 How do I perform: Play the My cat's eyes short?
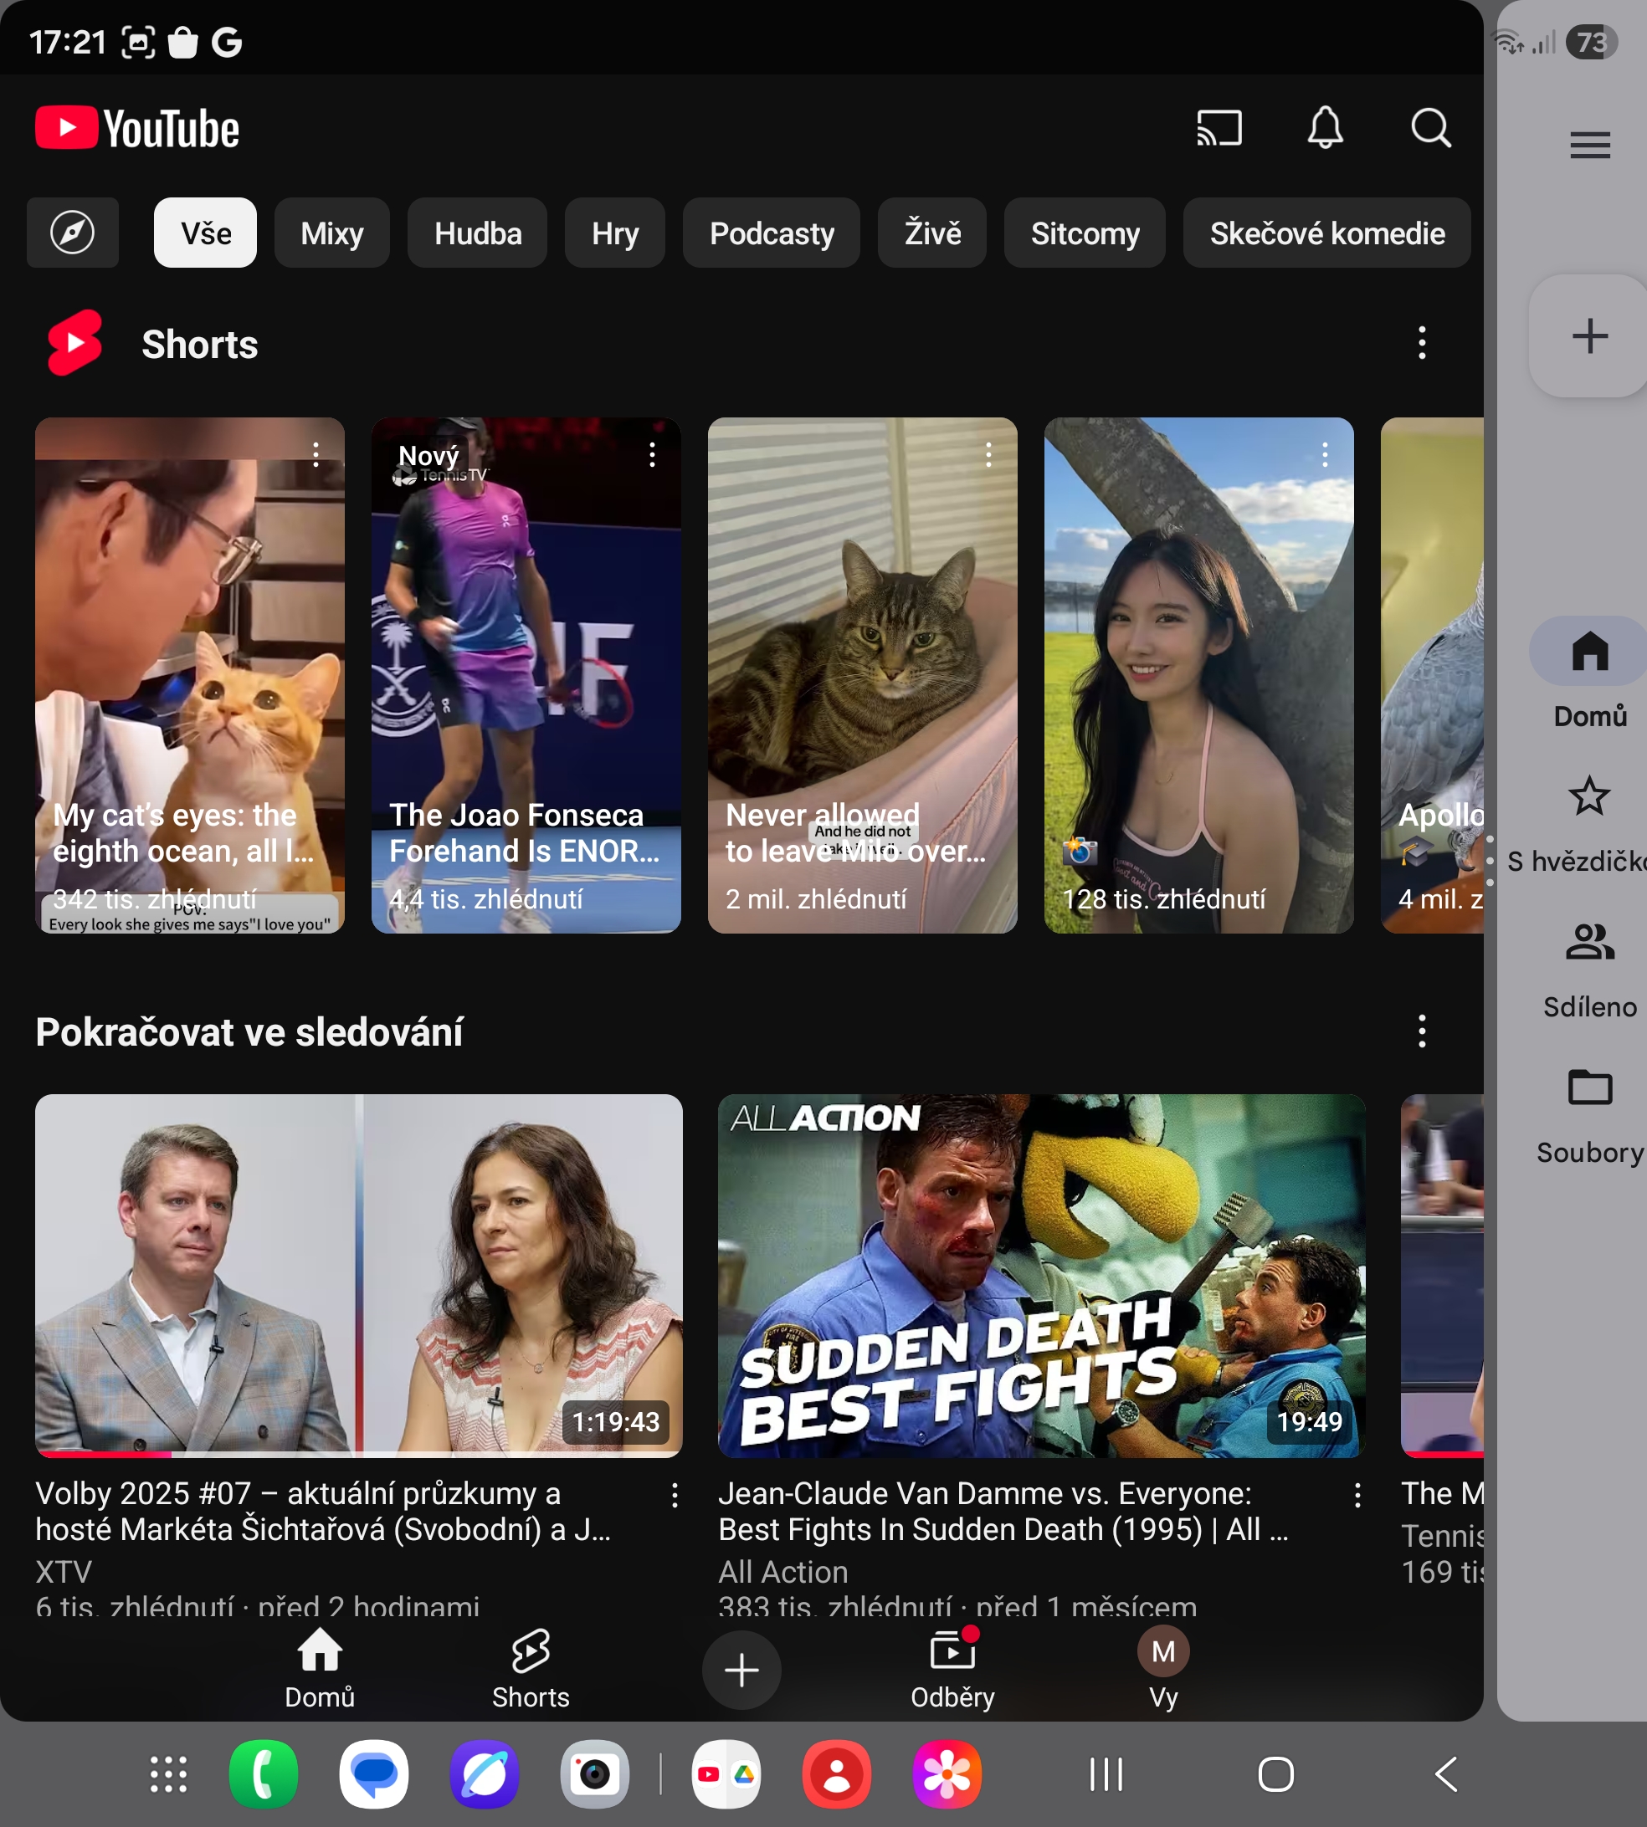tap(190, 675)
